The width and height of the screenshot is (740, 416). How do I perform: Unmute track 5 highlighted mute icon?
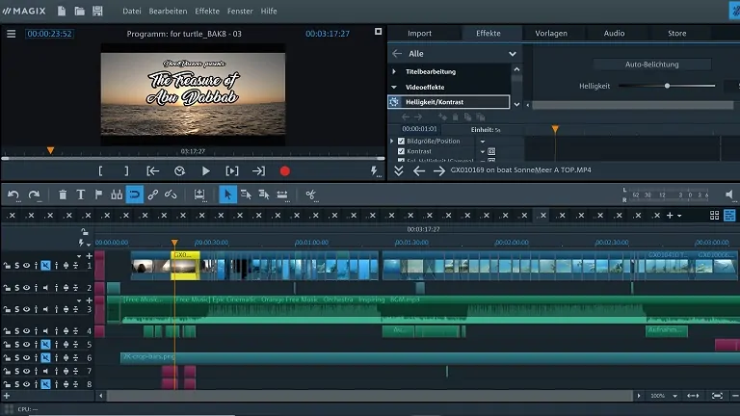point(45,345)
